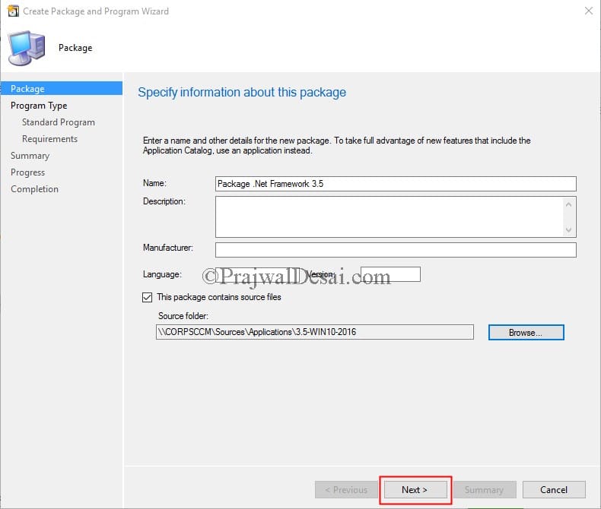The height and width of the screenshot is (509, 601).
Task: Close the Create Package wizard window
Action: (589, 11)
